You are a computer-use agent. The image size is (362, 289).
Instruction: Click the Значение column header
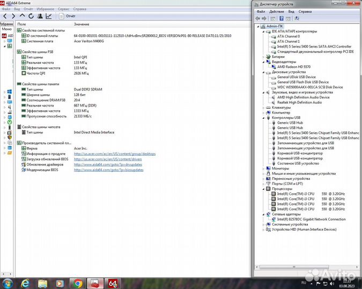click(82, 24)
